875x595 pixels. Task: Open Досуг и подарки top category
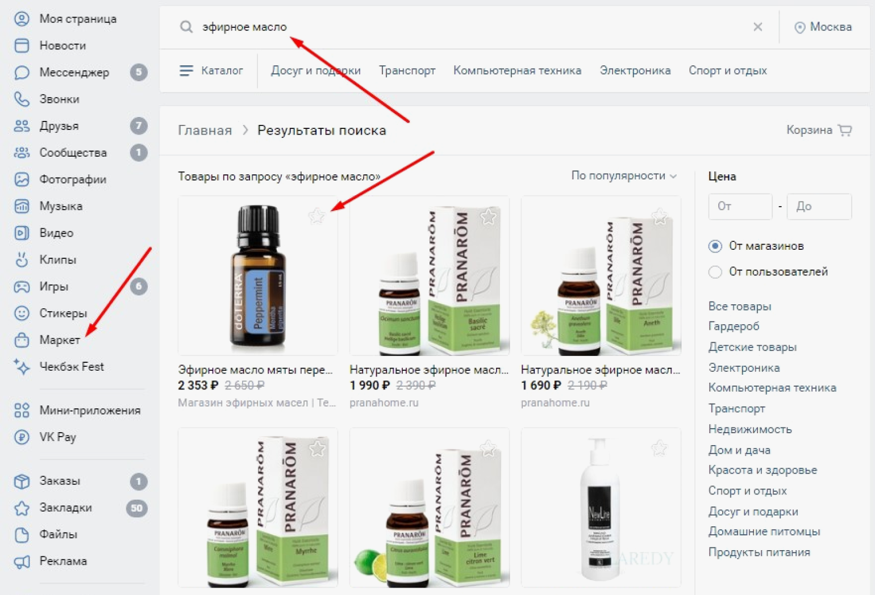316,70
